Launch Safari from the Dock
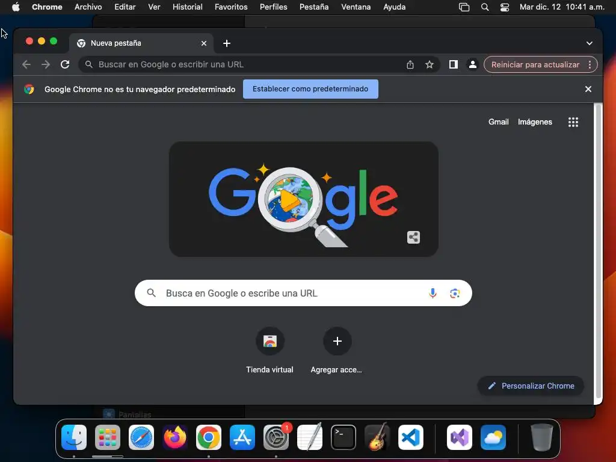The height and width of the screenshot is (462, 616). pos(141,437)
